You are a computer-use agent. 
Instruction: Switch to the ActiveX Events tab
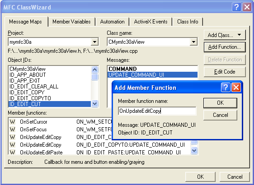[151, 22]
